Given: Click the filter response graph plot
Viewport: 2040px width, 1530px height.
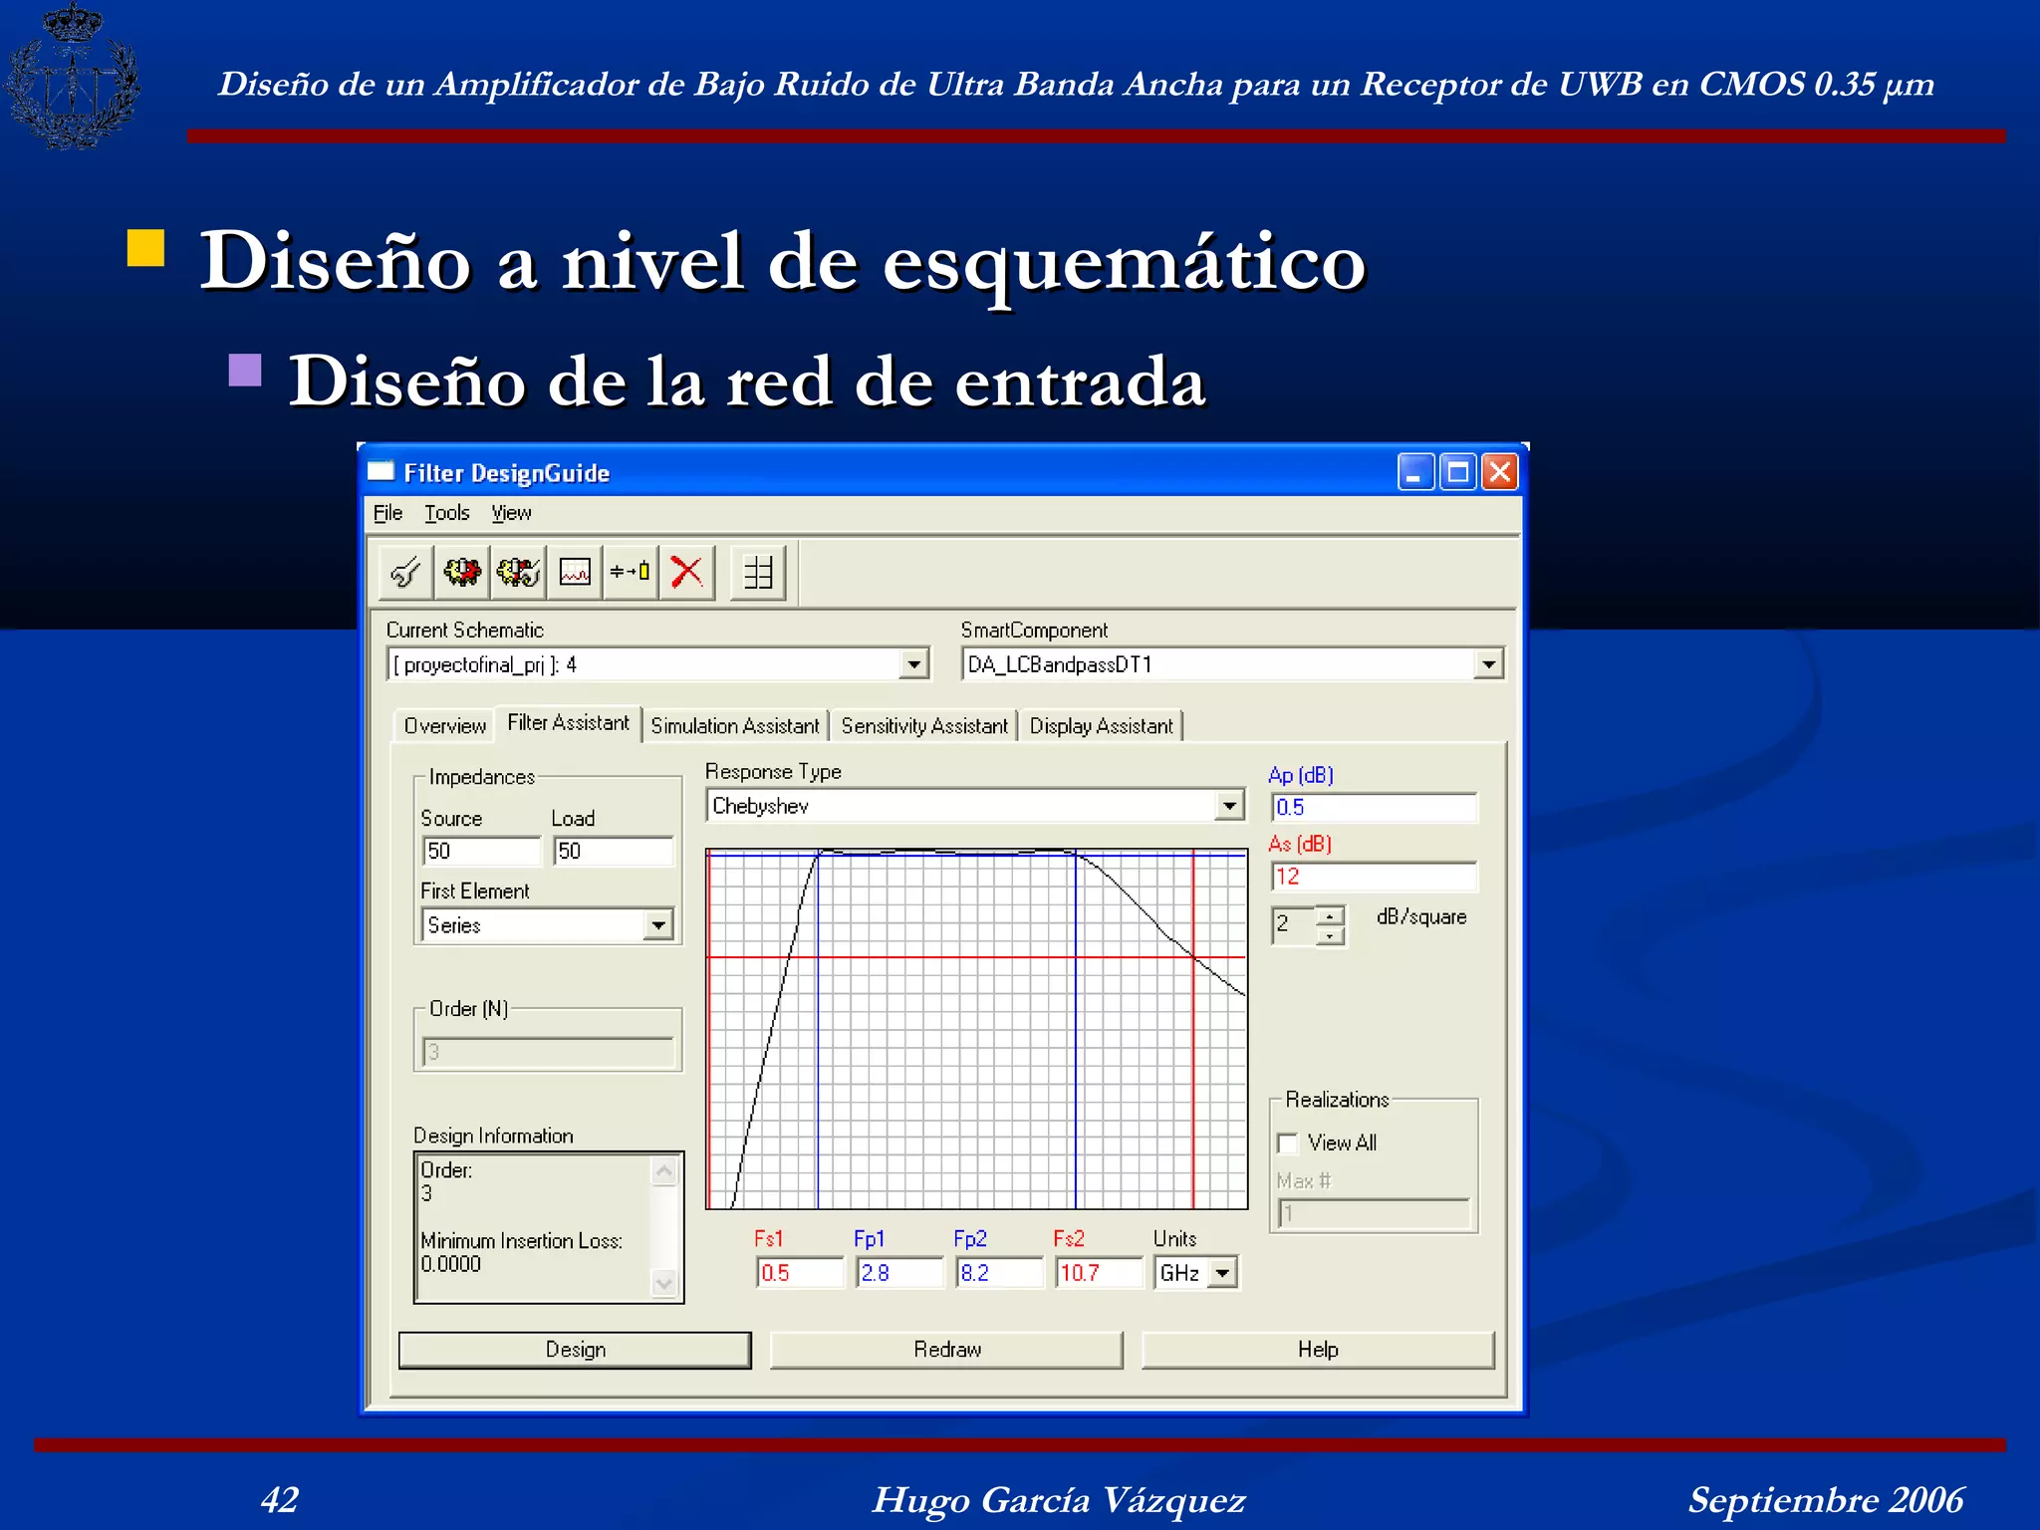Looking at the screenshot, I should (976, 1029).
